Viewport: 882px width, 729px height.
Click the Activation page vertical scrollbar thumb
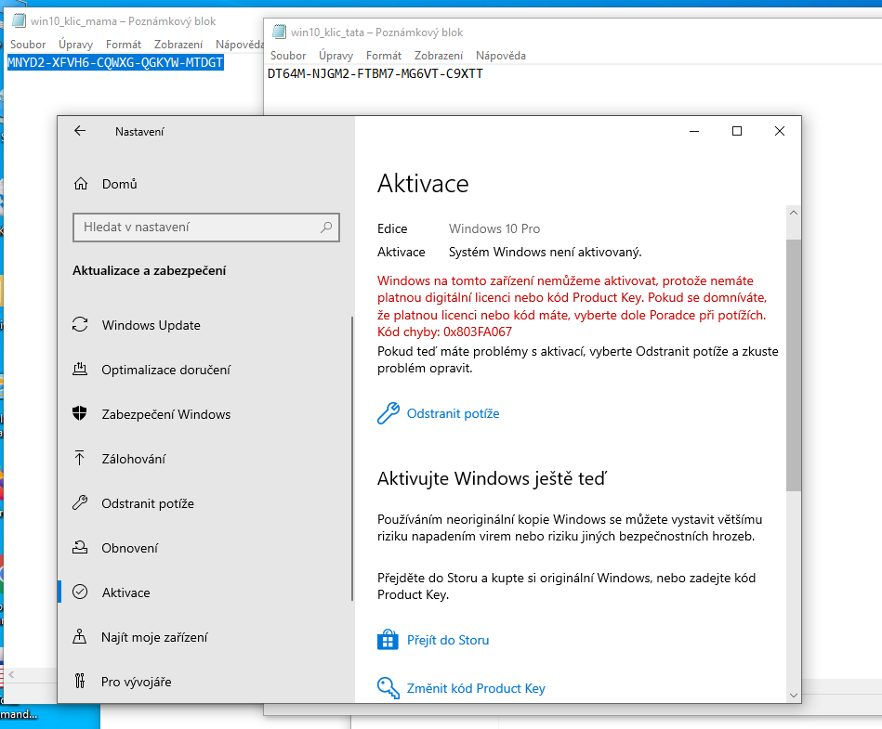[793, 365]
